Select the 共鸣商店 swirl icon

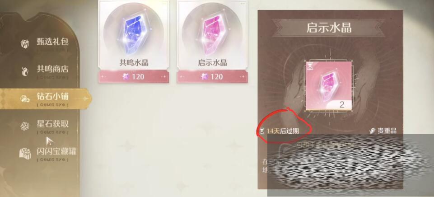tap(25, 71)
